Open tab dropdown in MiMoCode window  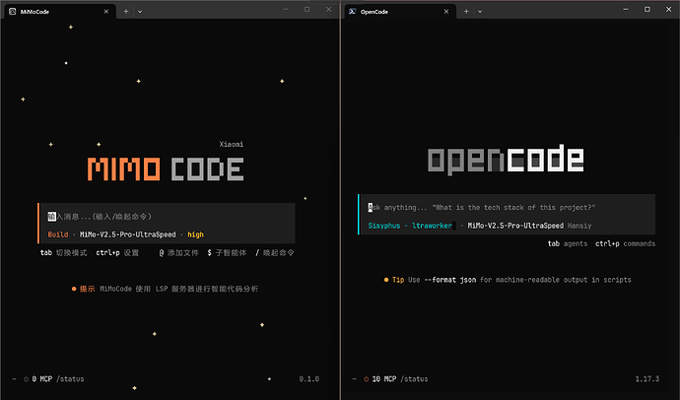pos(140,12)
